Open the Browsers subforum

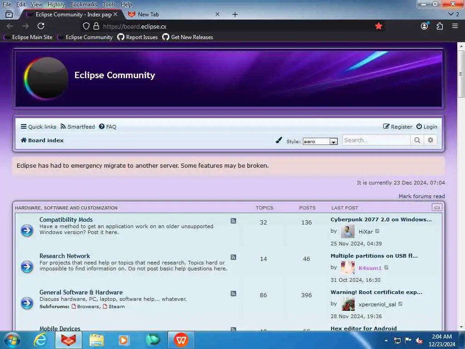88,307
